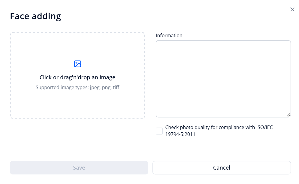The width and height of the screenshot is (299, 184).
Task: Click the dismiss cross in the corner
Action: tap(292, 9)
